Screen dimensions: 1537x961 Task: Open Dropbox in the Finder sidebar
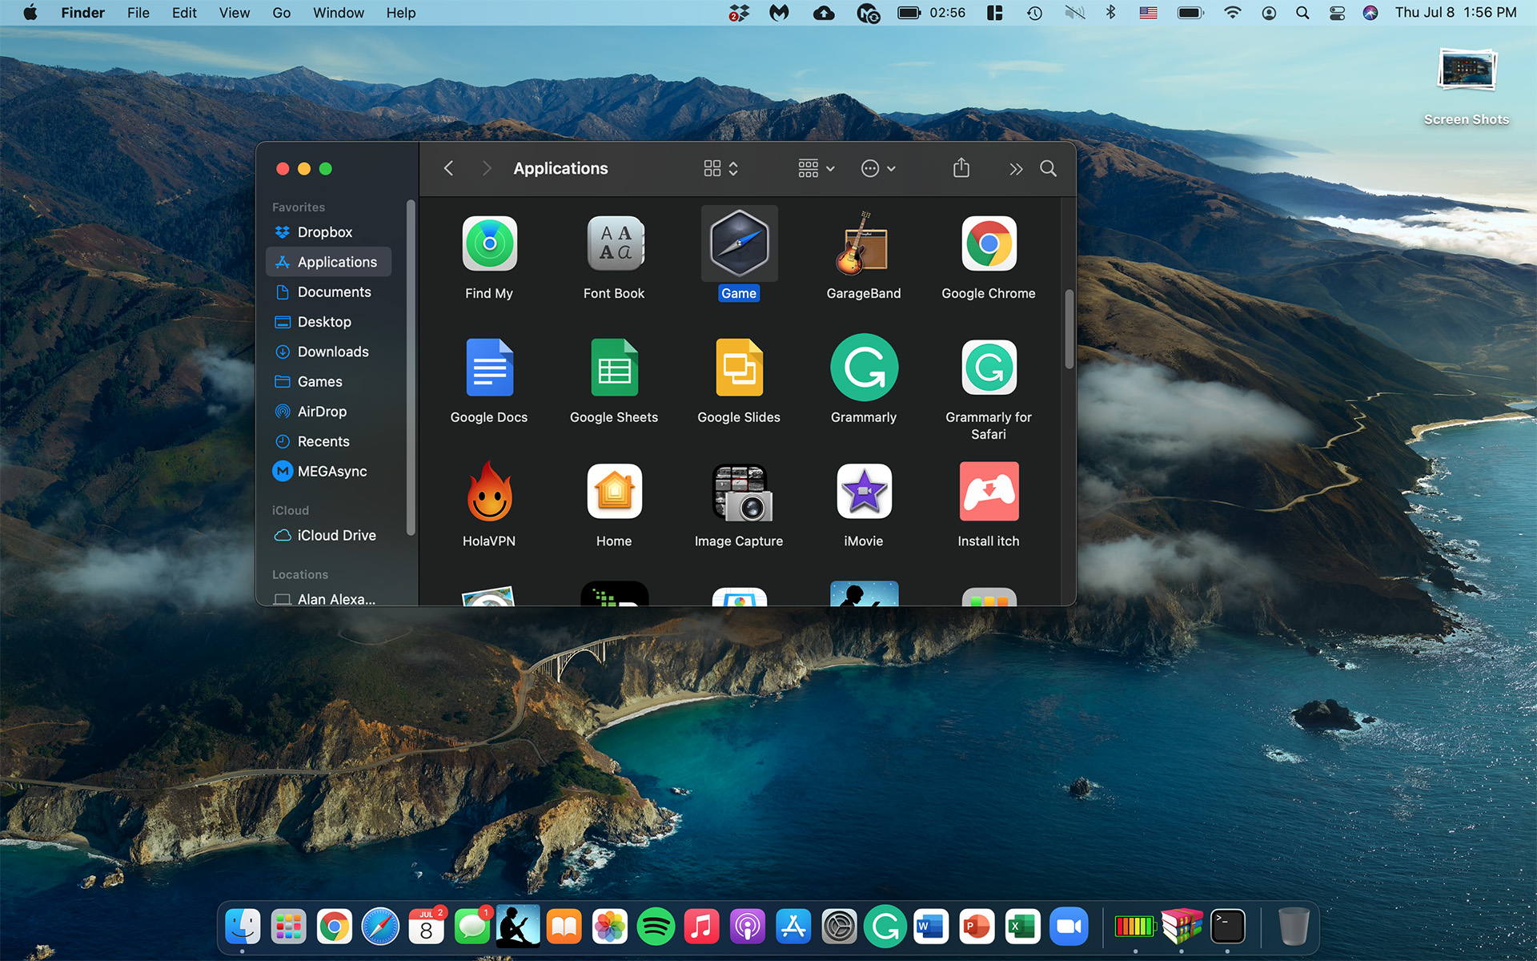click(328, 232)
